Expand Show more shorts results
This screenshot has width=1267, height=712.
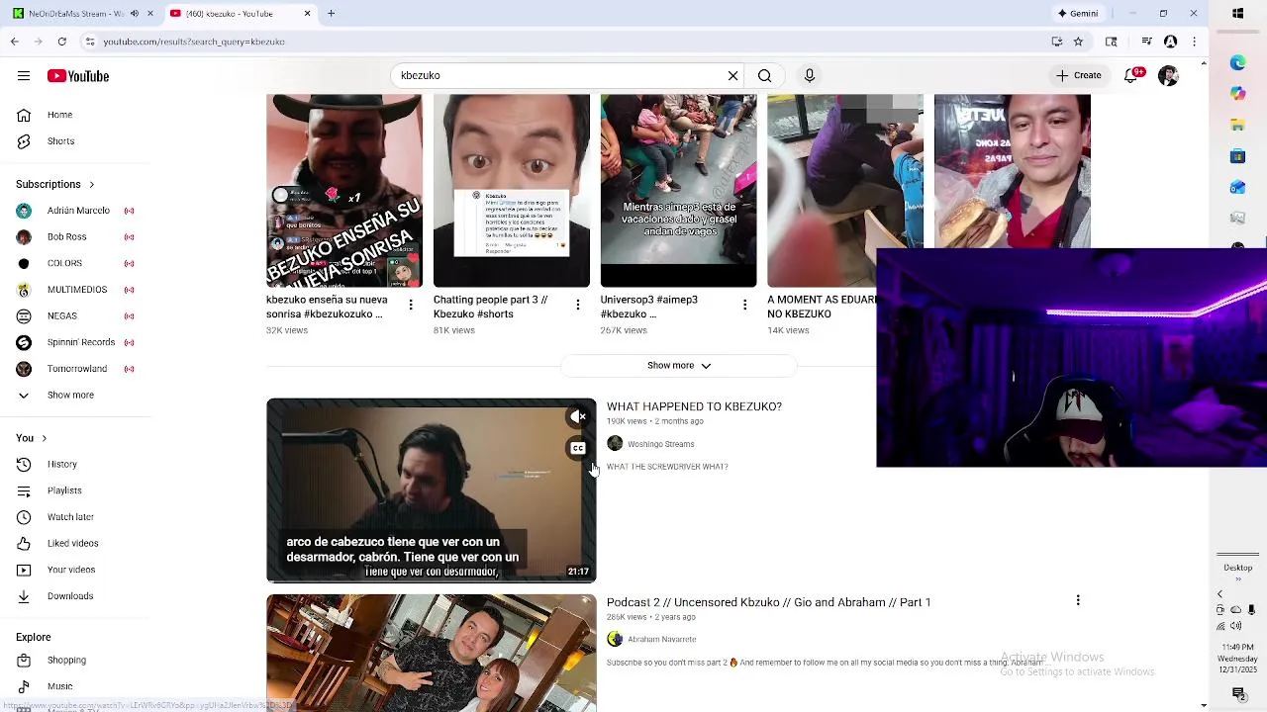(x=679, y=366)
